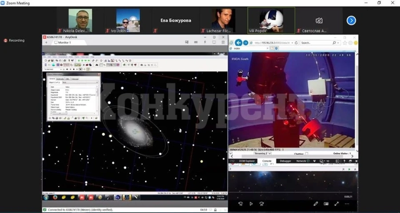Skip back 10 seconds in the video
Viewport: 400px width, 213px height.
pyautogui.click(x=240, y=204)
